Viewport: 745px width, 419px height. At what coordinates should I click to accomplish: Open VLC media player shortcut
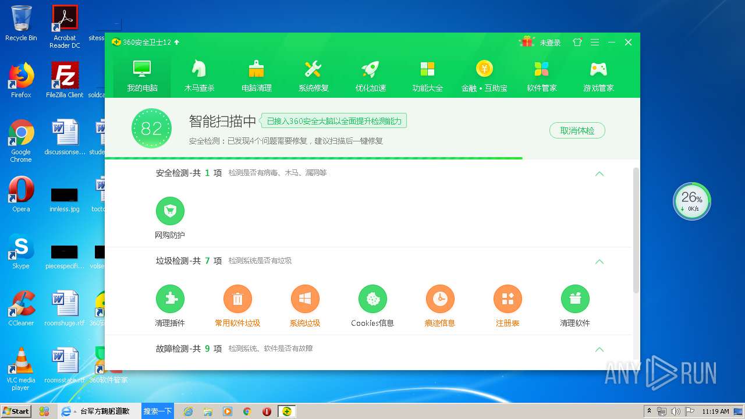point(21,369)
